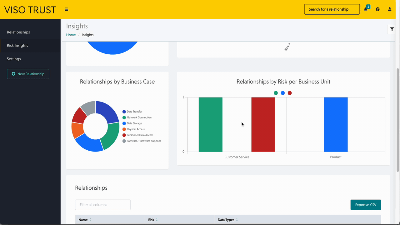
Task: Open the filter funnel panel
Action: click(x=392, y=29)
